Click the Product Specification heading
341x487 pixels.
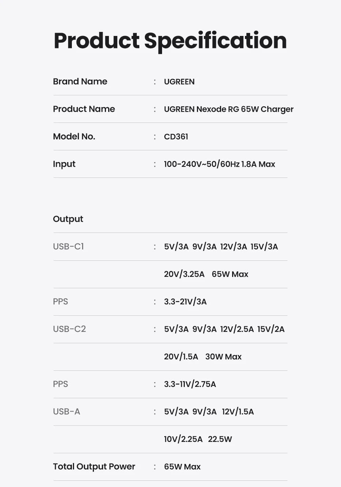tap(170, 41)
